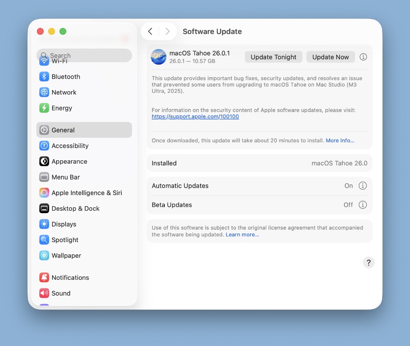
Task: Click the Update Now button
Action: tap(330, 57)
